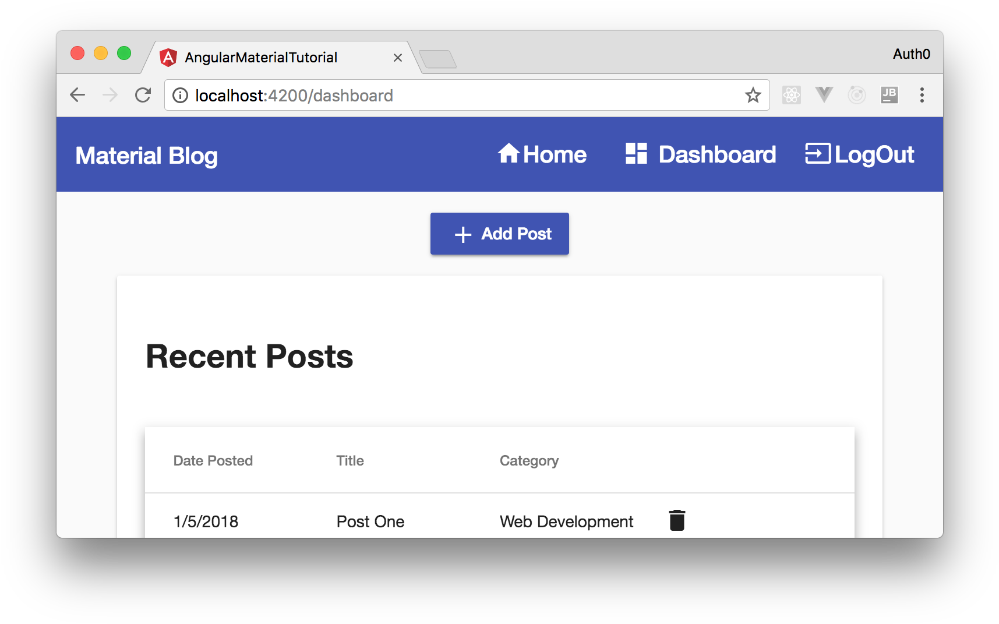Viewport: 999px width, 624px height.
Task: Open the JB extension icon in toolbar
Action: click(x=889, y=94)
